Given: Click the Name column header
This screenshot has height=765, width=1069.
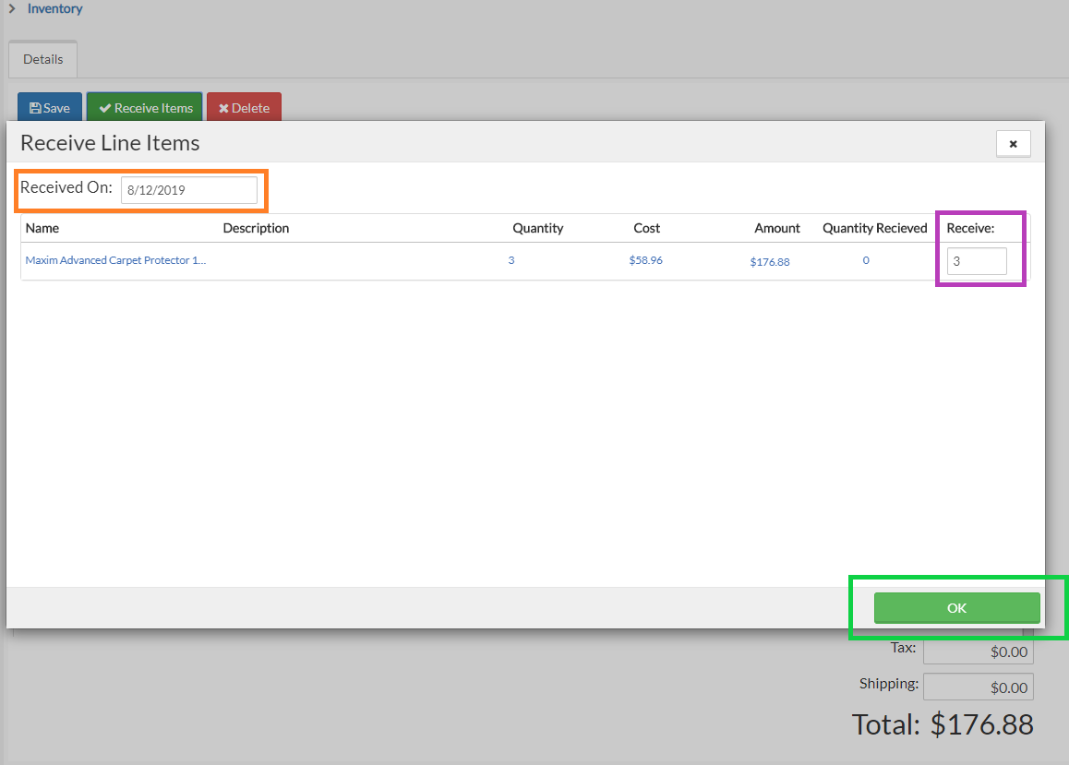Looking at the screenshot, I should coord(42,228).
